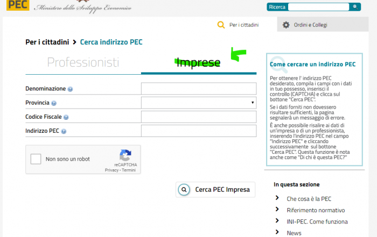Open the help icon next to Provincia

[x=54, y=103]
